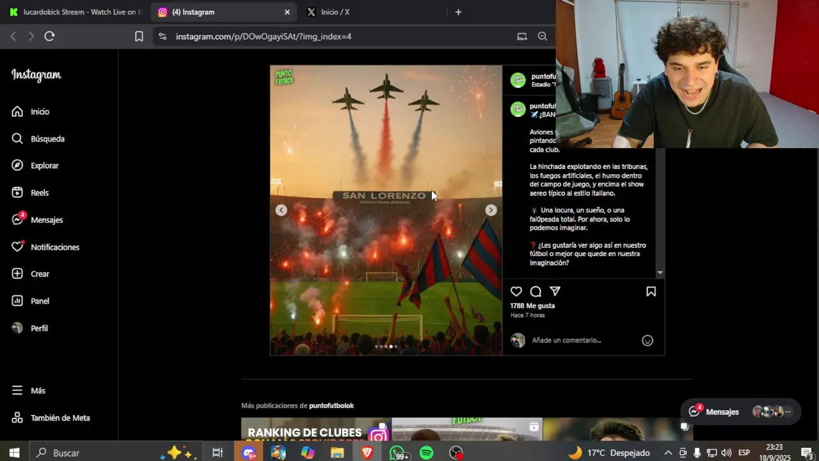Image resolution: width=819 pixels, height=461 pixels.
Task: Open a new browser tab
Action: pos(458,12)
